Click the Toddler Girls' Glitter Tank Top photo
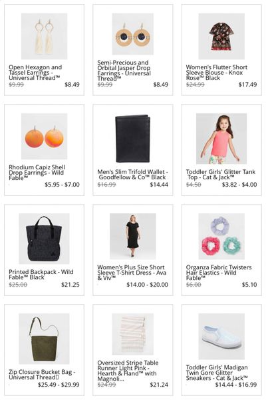Screen dimensions: 266x400 coord(221,139)
